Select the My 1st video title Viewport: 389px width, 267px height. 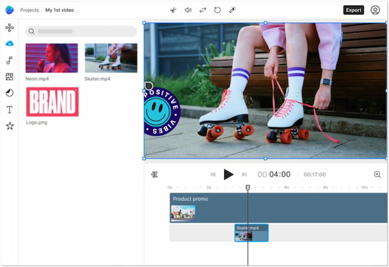(x=60, y=10)
